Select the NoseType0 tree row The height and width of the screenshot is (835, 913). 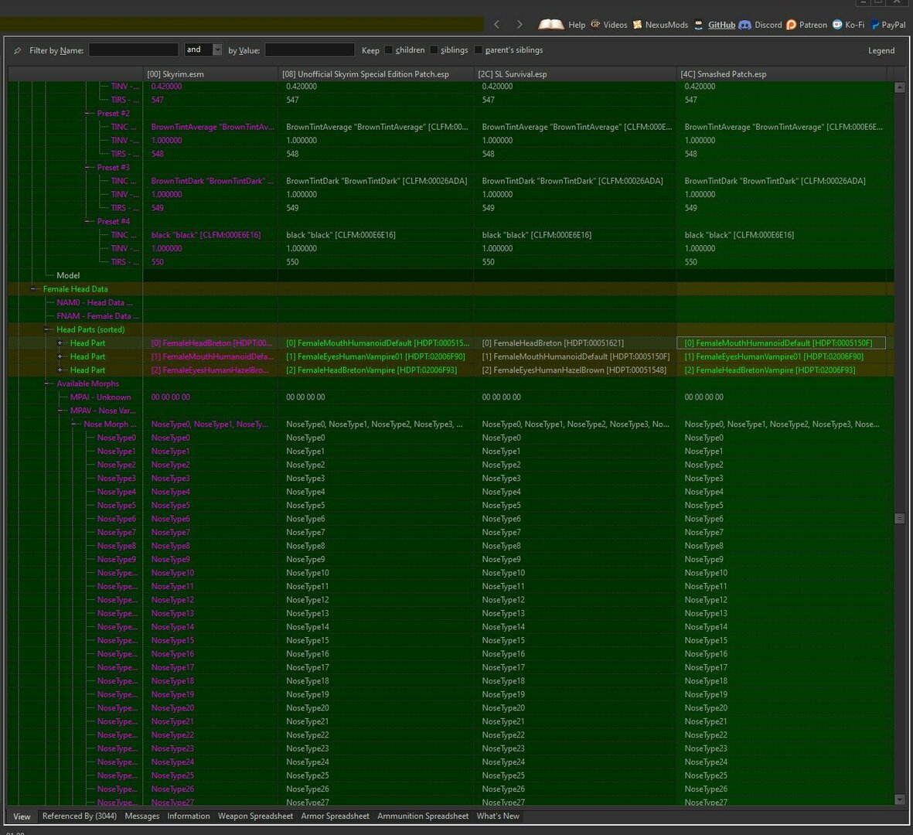tap(117, 438)
